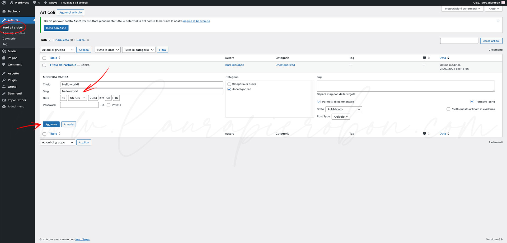Image resolution: width=507 pixels, height=243 pixels.
Task: Open the Stato Pubblicato dropdown
Action: [x=343, y=109]
